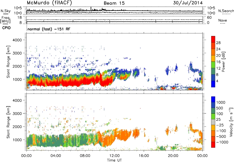This screenshot has height=162, width=234.
Task: Click Slant Range [km] label of Velocity panel
Action: click(8, 122)
